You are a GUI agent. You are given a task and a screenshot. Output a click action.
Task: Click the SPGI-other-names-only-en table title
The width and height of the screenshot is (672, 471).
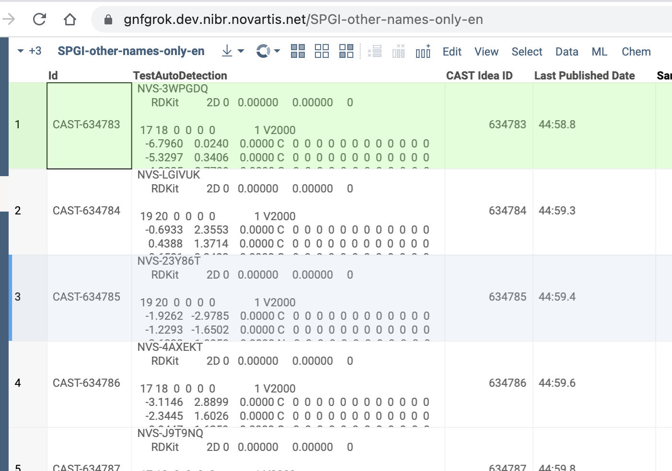click(x=131, y=51)
